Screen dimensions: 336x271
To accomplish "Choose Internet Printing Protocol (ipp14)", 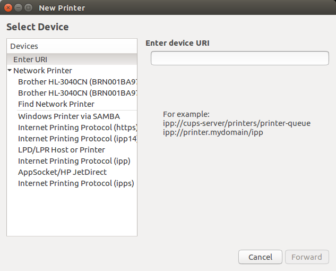I will click(77, 139).
